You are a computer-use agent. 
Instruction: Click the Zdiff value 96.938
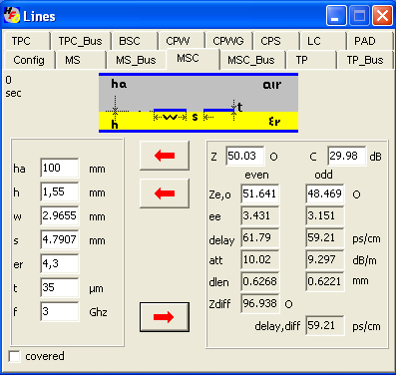pyautogui.click(x=260, y=303)
